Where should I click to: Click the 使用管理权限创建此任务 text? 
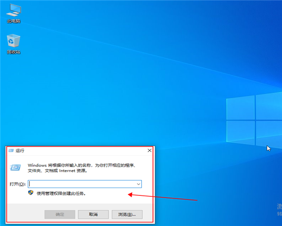(61, 194)
